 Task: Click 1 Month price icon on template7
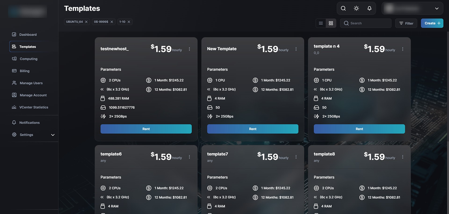[255, 188]
